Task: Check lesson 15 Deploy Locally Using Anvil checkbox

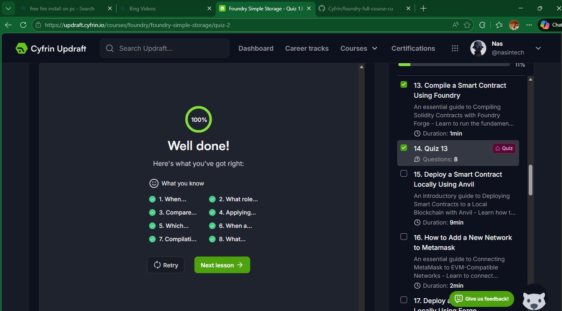Action: 404,174
